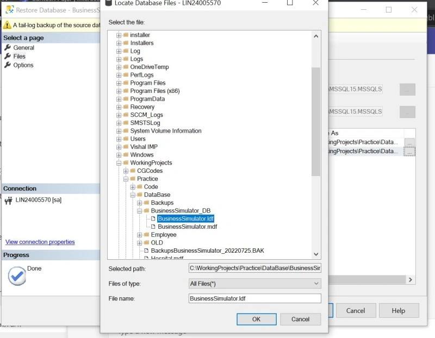Click the BusinessSimulator_DB folder icon

146,211
